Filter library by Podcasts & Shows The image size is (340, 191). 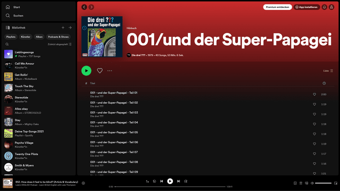point(59,37)
